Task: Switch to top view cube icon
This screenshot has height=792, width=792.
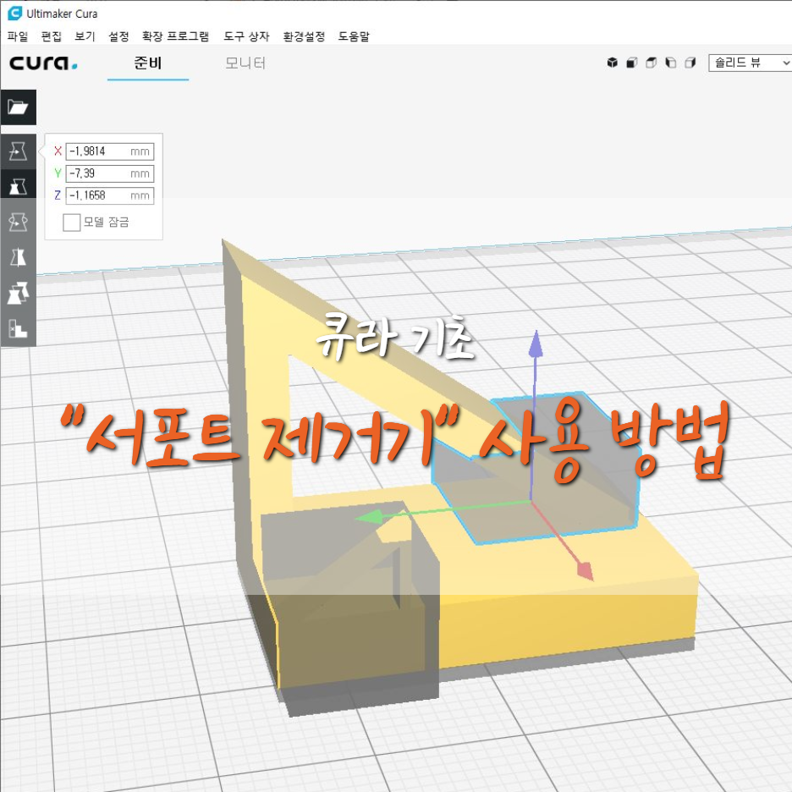Action: point(652,63)
